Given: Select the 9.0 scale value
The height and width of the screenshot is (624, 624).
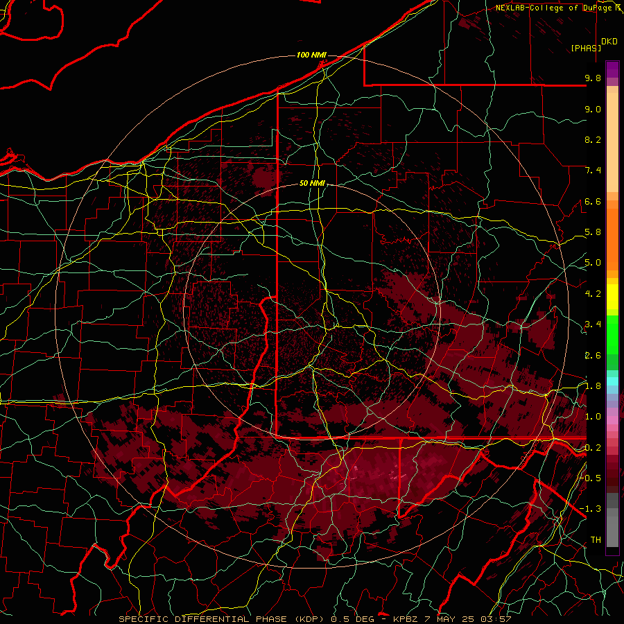Looking at the screenshot, I should (x=593, y=110).
